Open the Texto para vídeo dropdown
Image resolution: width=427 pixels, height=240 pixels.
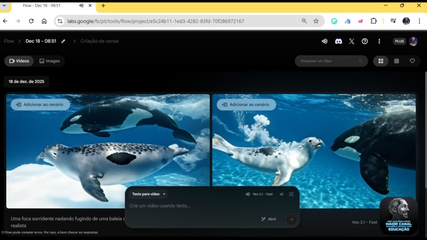(148, 194)
